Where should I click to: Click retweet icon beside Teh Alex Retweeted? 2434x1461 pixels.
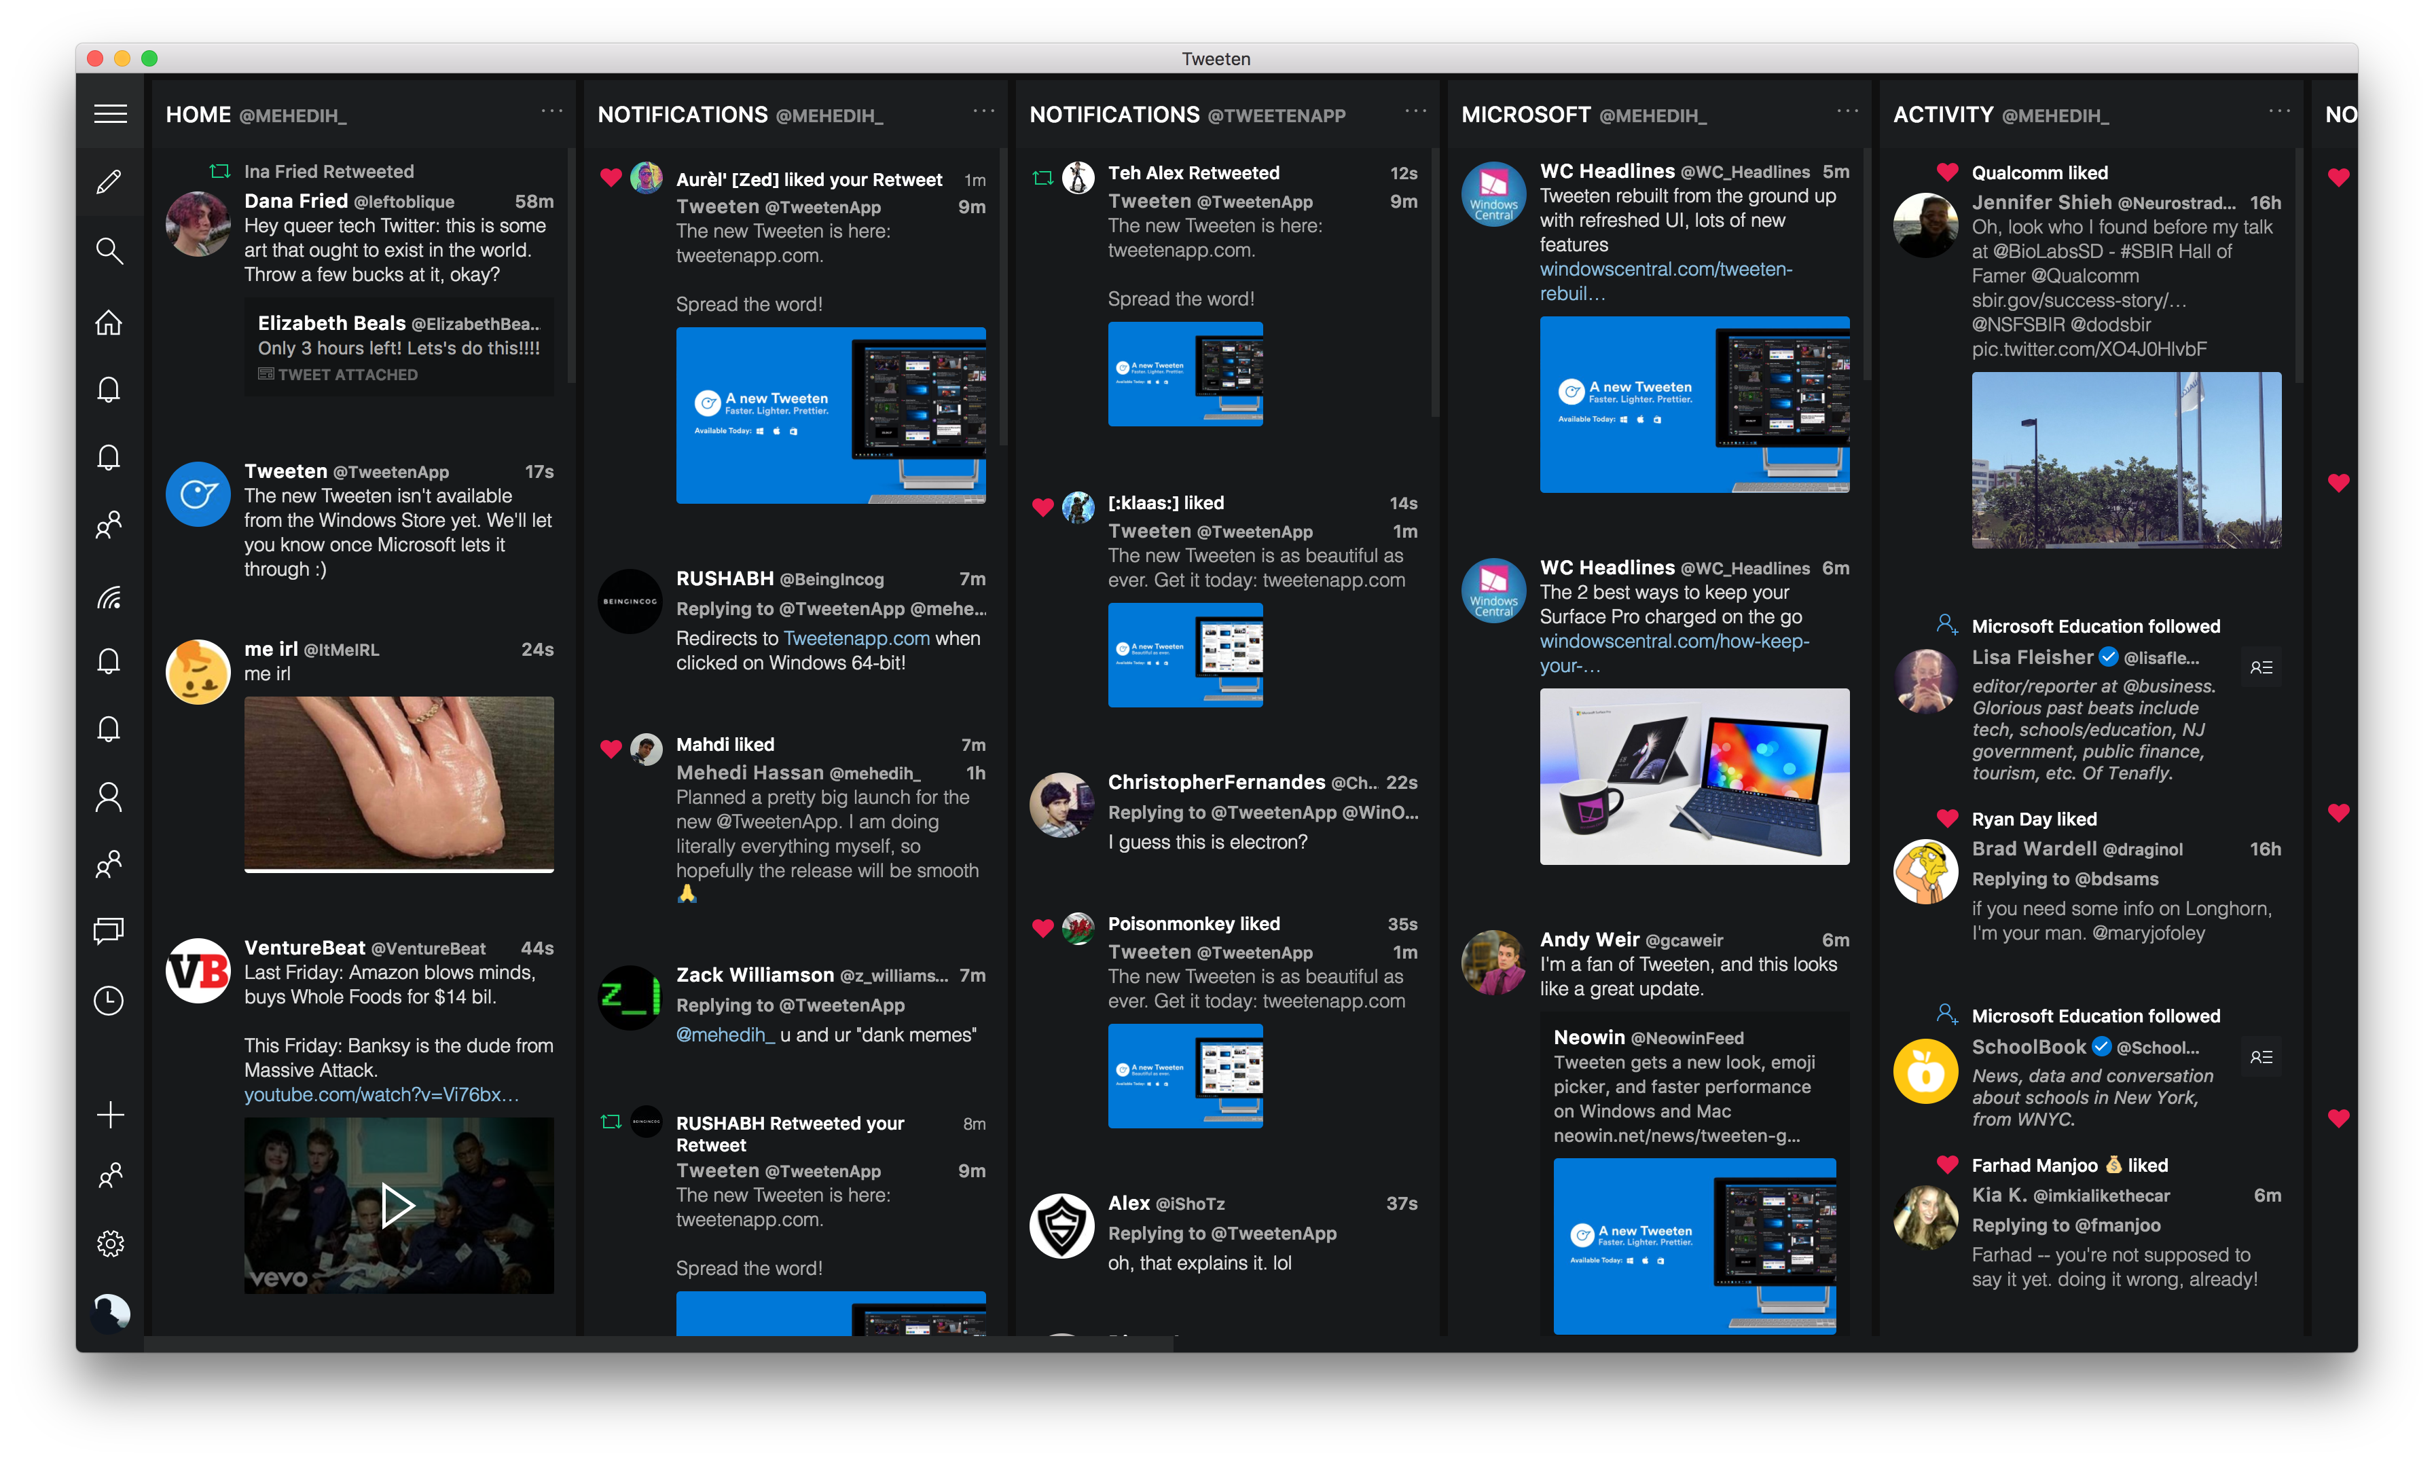coord(1042,177)
